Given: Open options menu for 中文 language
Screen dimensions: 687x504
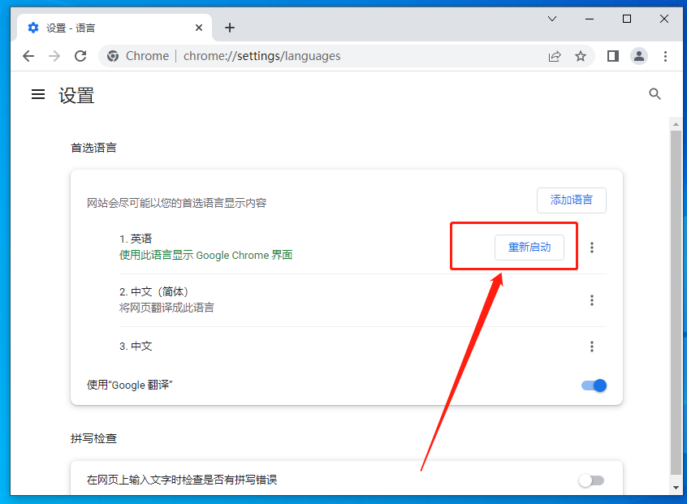Looking at the screenshot, I should tap(592, 347).
